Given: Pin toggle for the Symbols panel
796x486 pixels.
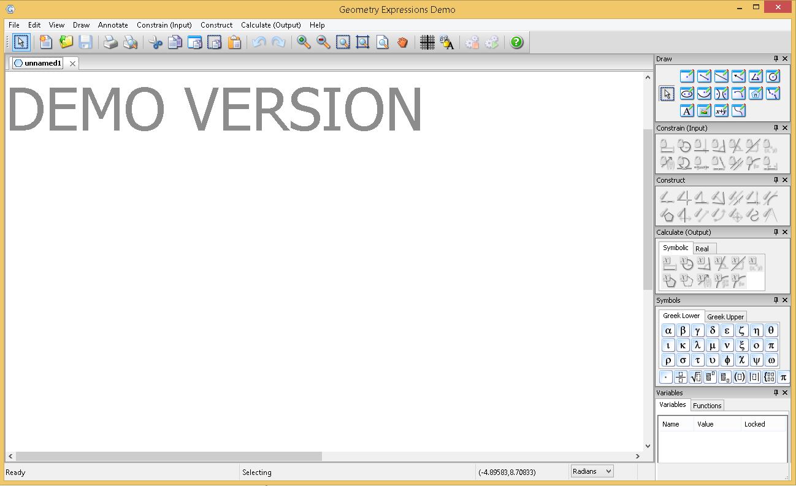Looking at the screenshot, I should [x=776, y=300].
